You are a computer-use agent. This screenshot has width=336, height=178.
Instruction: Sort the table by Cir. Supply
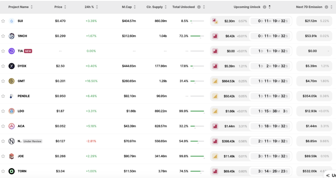pos(166,7)
